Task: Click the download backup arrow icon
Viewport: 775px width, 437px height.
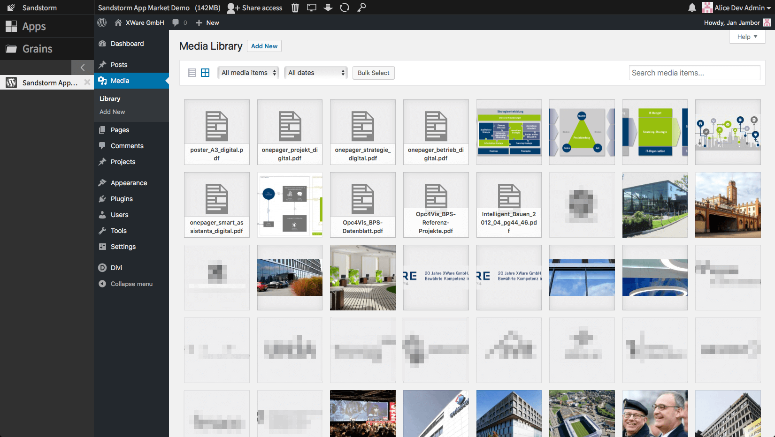Action: click(x=328, y=8)
